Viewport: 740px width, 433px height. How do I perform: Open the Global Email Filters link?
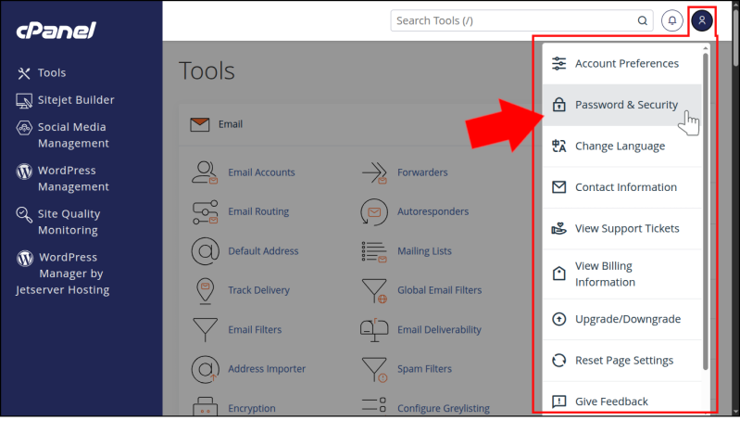click(439, 290)
